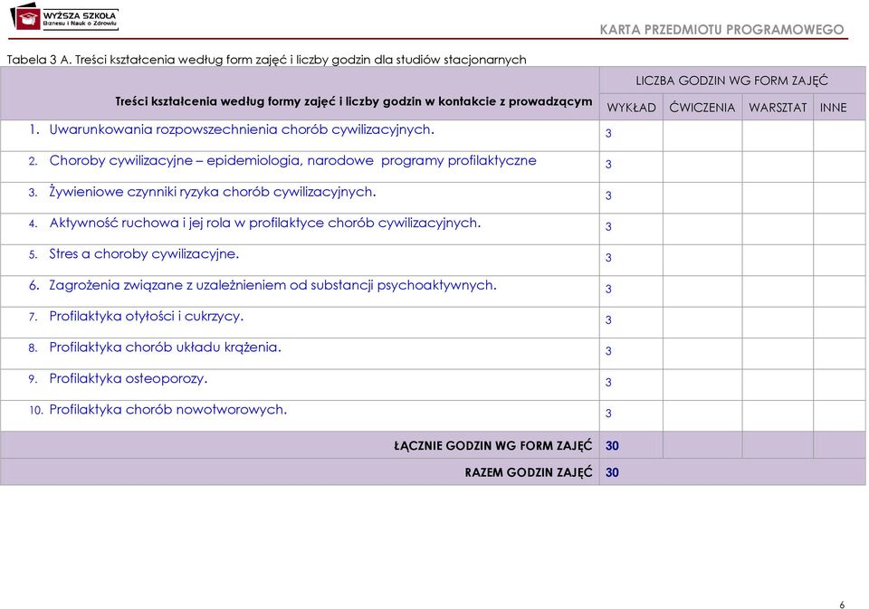Select row 'Żywieniowe czynniki ryzyka chorób cywilizacyjnych'
869x609 pixels.
[433, 198]
